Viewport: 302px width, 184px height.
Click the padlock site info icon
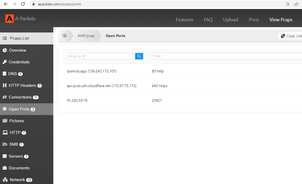click(34, 4)
